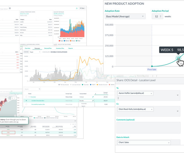
Task: Click the Dish Cleaners category row
Action: (x=36, y=30)
